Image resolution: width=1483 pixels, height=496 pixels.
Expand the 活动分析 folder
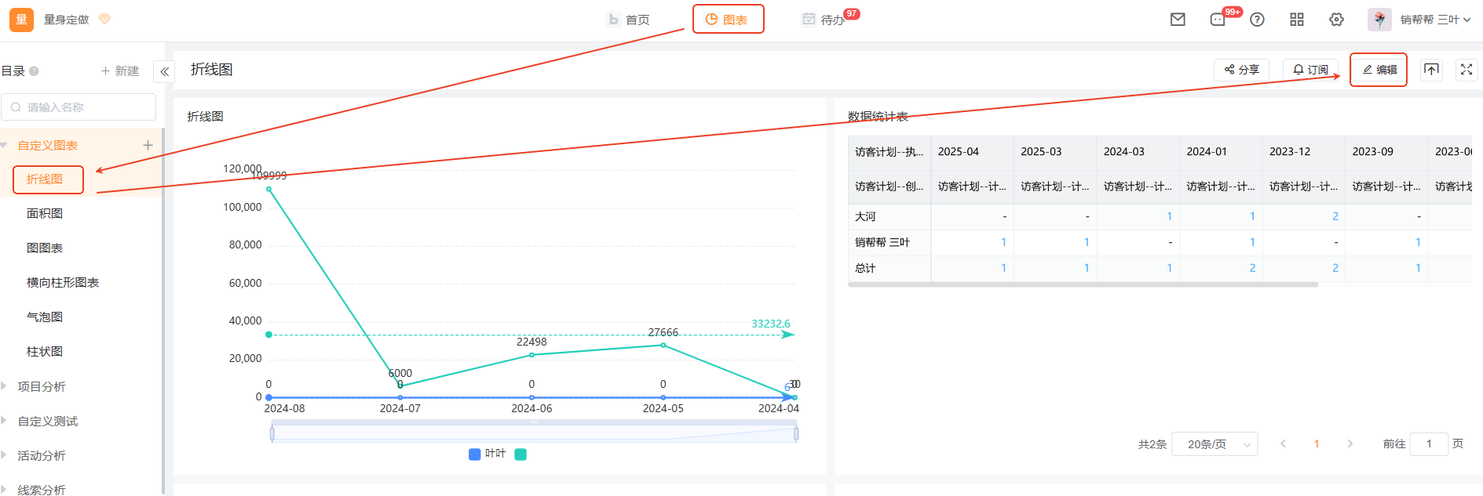click(x=41, y=455)
